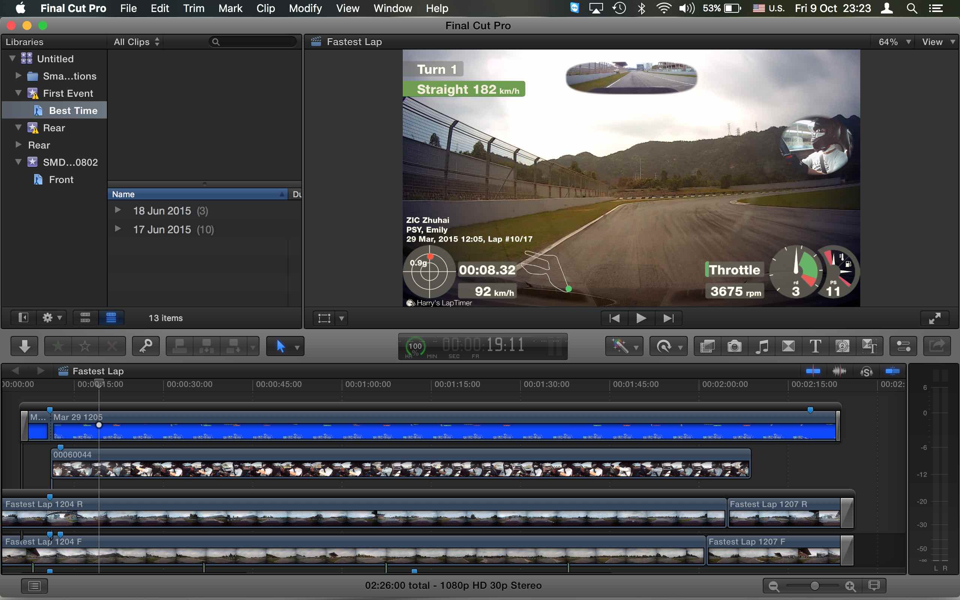Open the Window menu
Viewport: 960px width, 600px height.
[392, 8]
